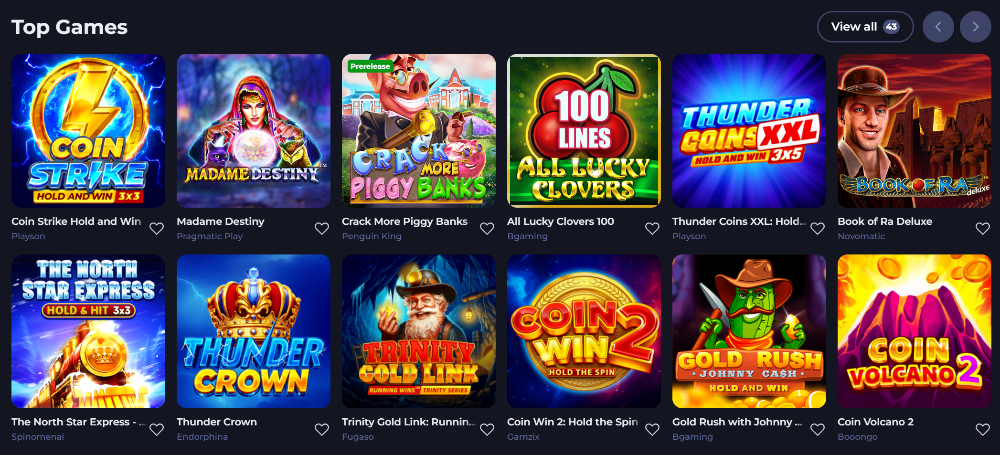Screen dimensions: 1000x455
Task: Click Thunder Crown heart icon
Action: pos(322,430)
